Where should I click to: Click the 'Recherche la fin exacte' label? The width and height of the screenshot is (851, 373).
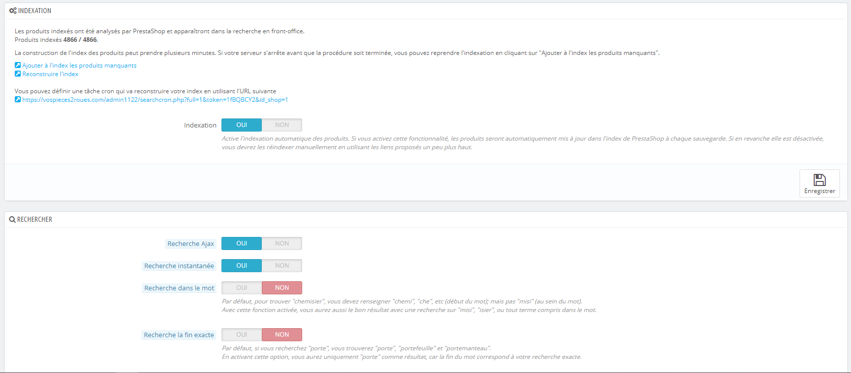pos(179,335)
